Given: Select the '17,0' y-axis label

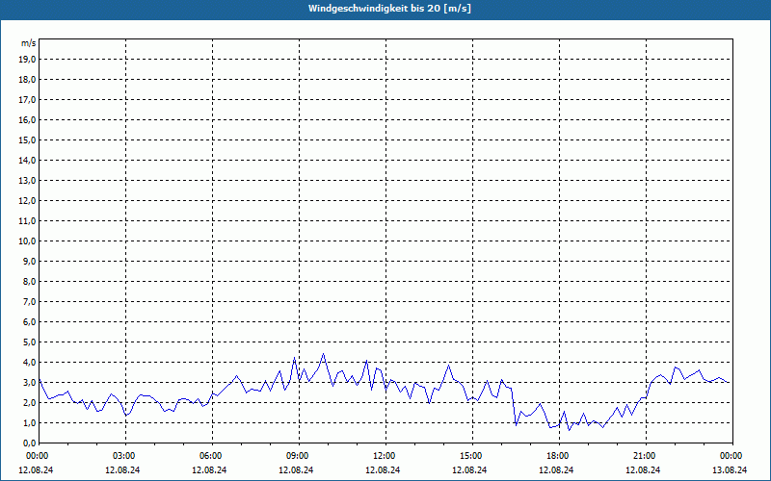Looking at the screenshot, I should (27, 100).
